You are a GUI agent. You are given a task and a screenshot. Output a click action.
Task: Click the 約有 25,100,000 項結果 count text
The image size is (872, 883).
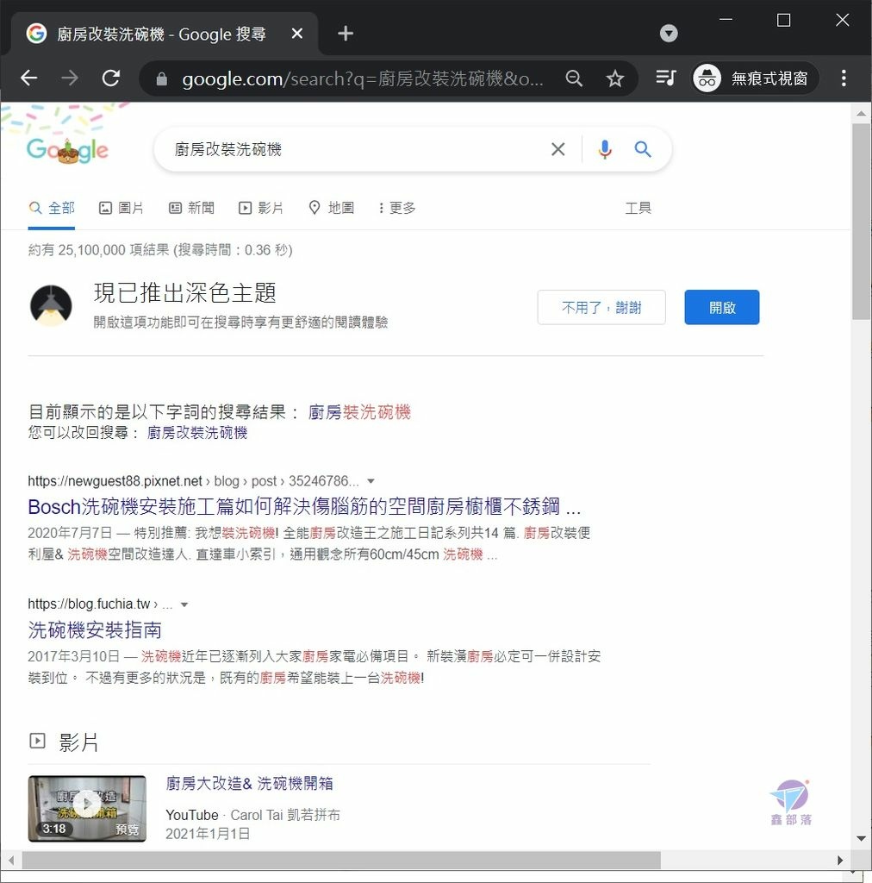[160, 250]
